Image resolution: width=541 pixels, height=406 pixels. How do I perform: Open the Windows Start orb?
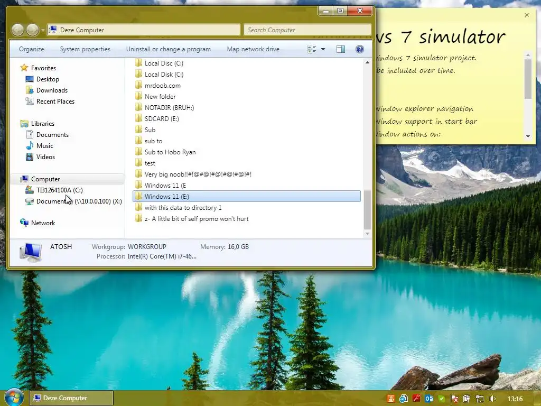(14, 398)
